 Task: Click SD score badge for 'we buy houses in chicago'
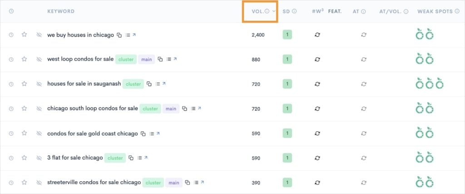(287, 35)
